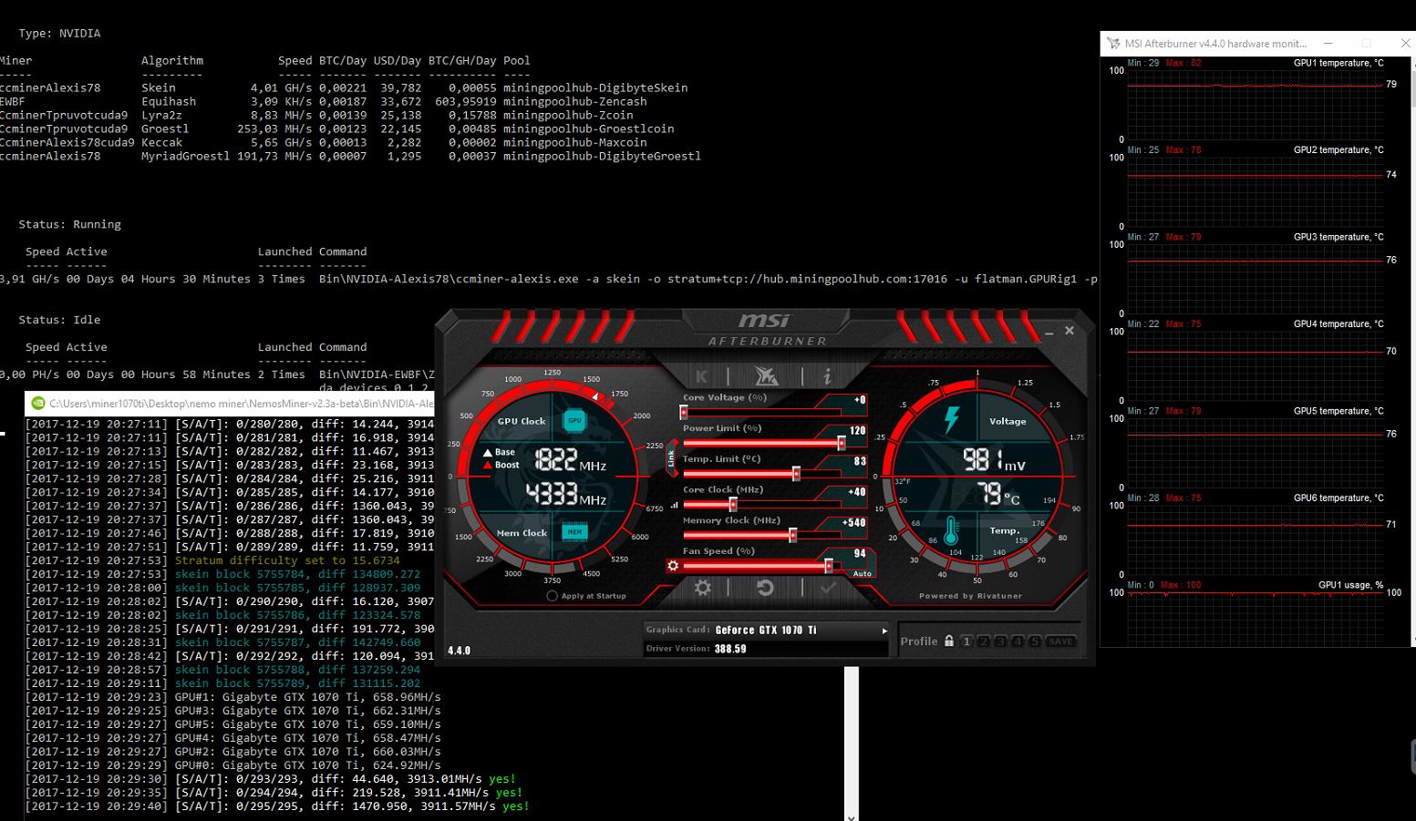This screenshot has height=821, width=1416.
Task: Click the Fan Speed slider handle
Action: pyautogui.click(x=829, y=566)
